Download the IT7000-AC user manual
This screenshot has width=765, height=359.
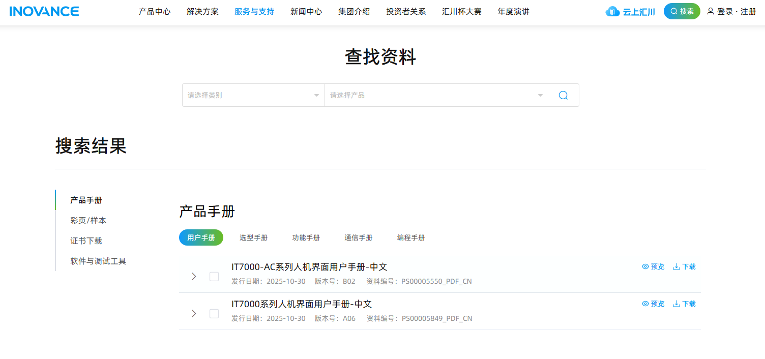(x=684, y=266)
